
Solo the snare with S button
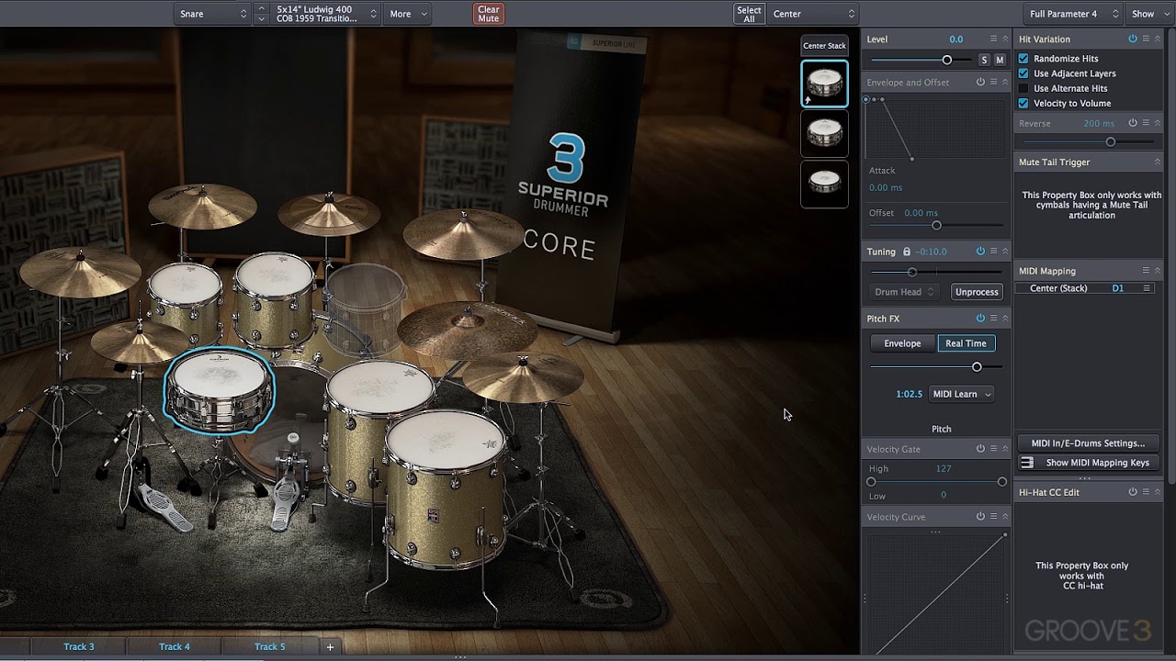(984, 60)
